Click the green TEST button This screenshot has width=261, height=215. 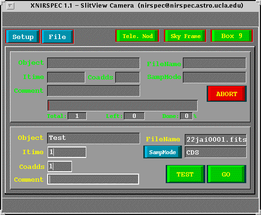tap(185, 174)
